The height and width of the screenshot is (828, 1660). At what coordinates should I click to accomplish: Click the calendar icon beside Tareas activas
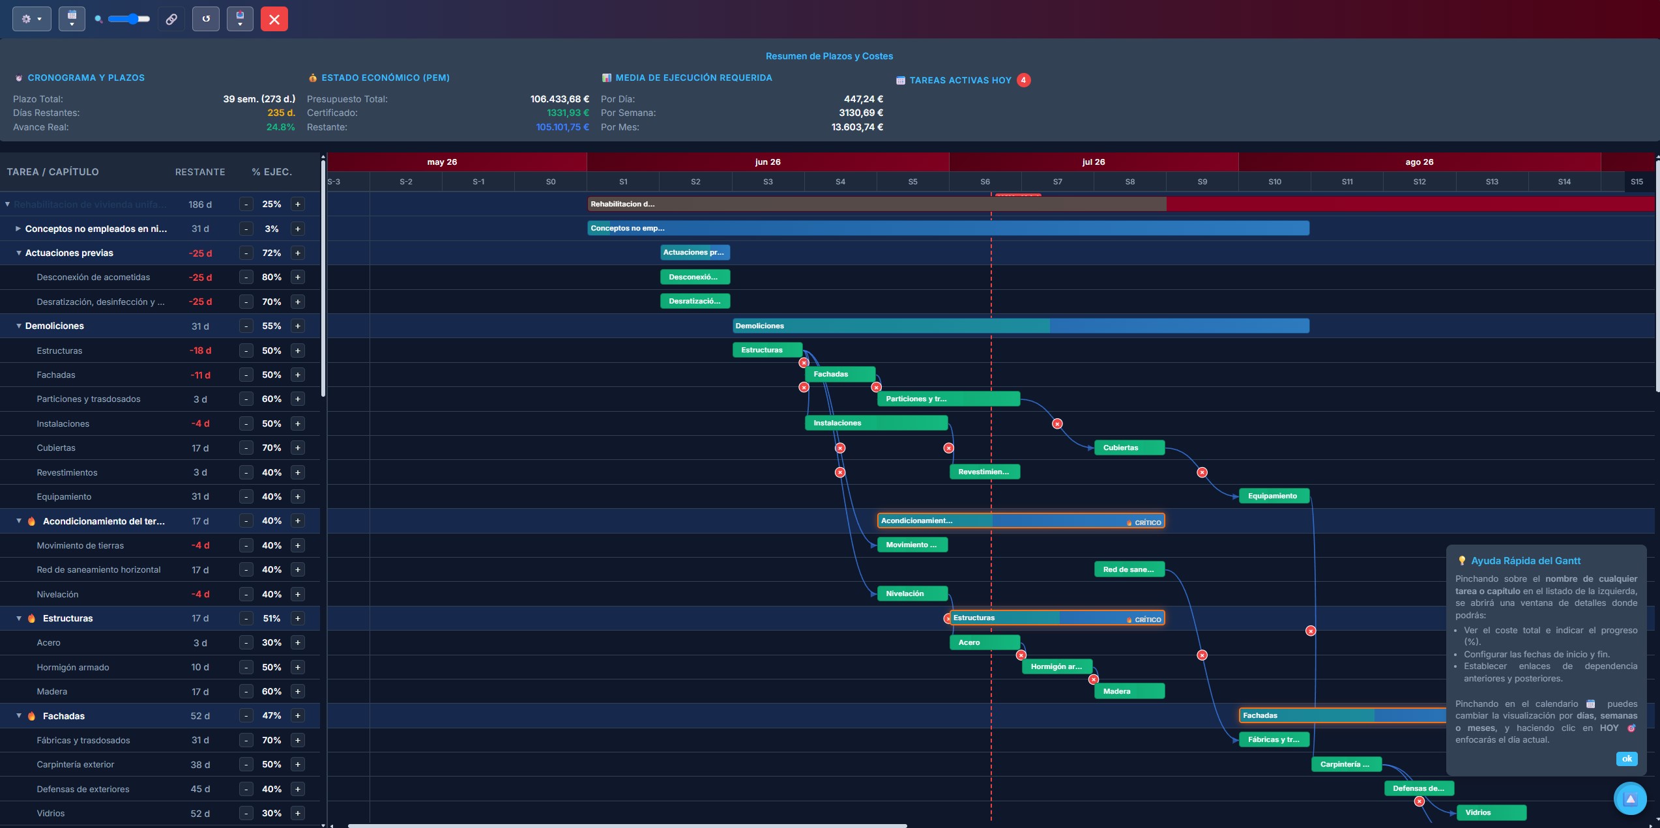tap(900, 80)
